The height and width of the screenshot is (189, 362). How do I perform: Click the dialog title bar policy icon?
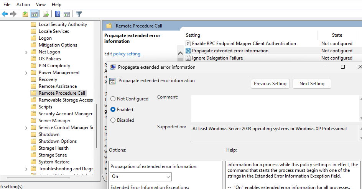tap(113, 67)
